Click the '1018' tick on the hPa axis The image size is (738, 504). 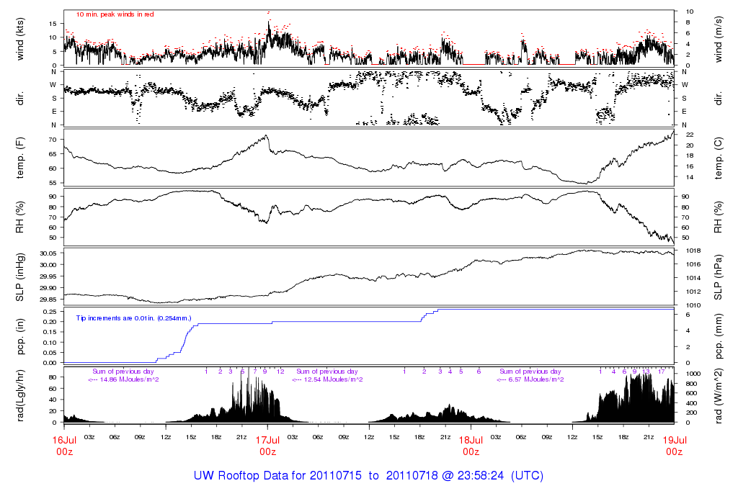click(693, 251)
